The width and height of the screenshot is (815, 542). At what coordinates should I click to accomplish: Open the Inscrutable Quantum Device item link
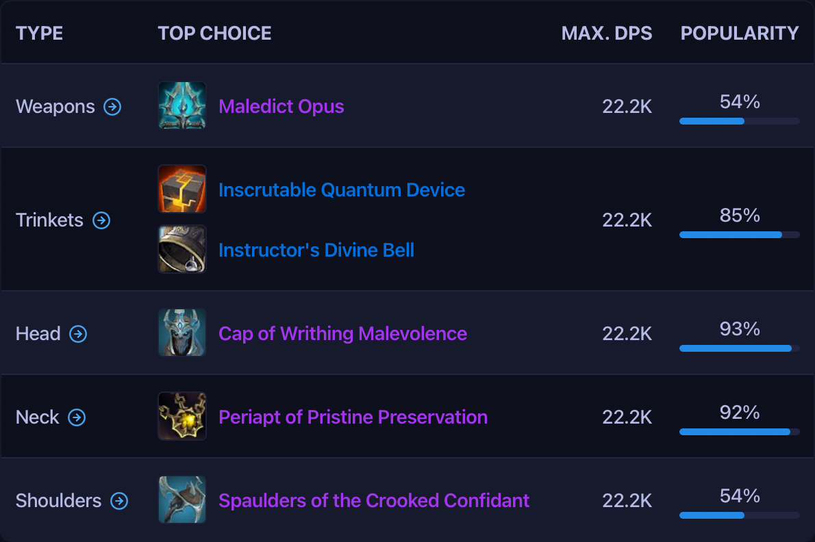coord(342,190)
